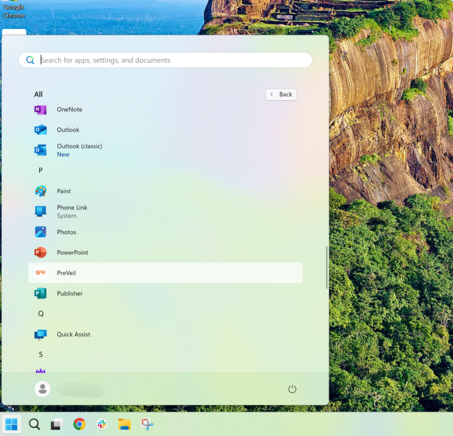Open Google Chrome from the taskbar
The height and width of the screenshot is (436, 453).
79,424
